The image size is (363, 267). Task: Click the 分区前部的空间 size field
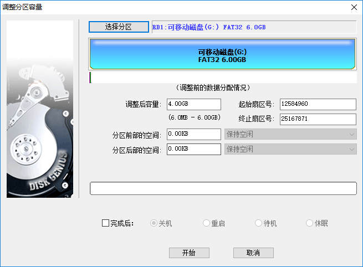click(x=193, y=134)
